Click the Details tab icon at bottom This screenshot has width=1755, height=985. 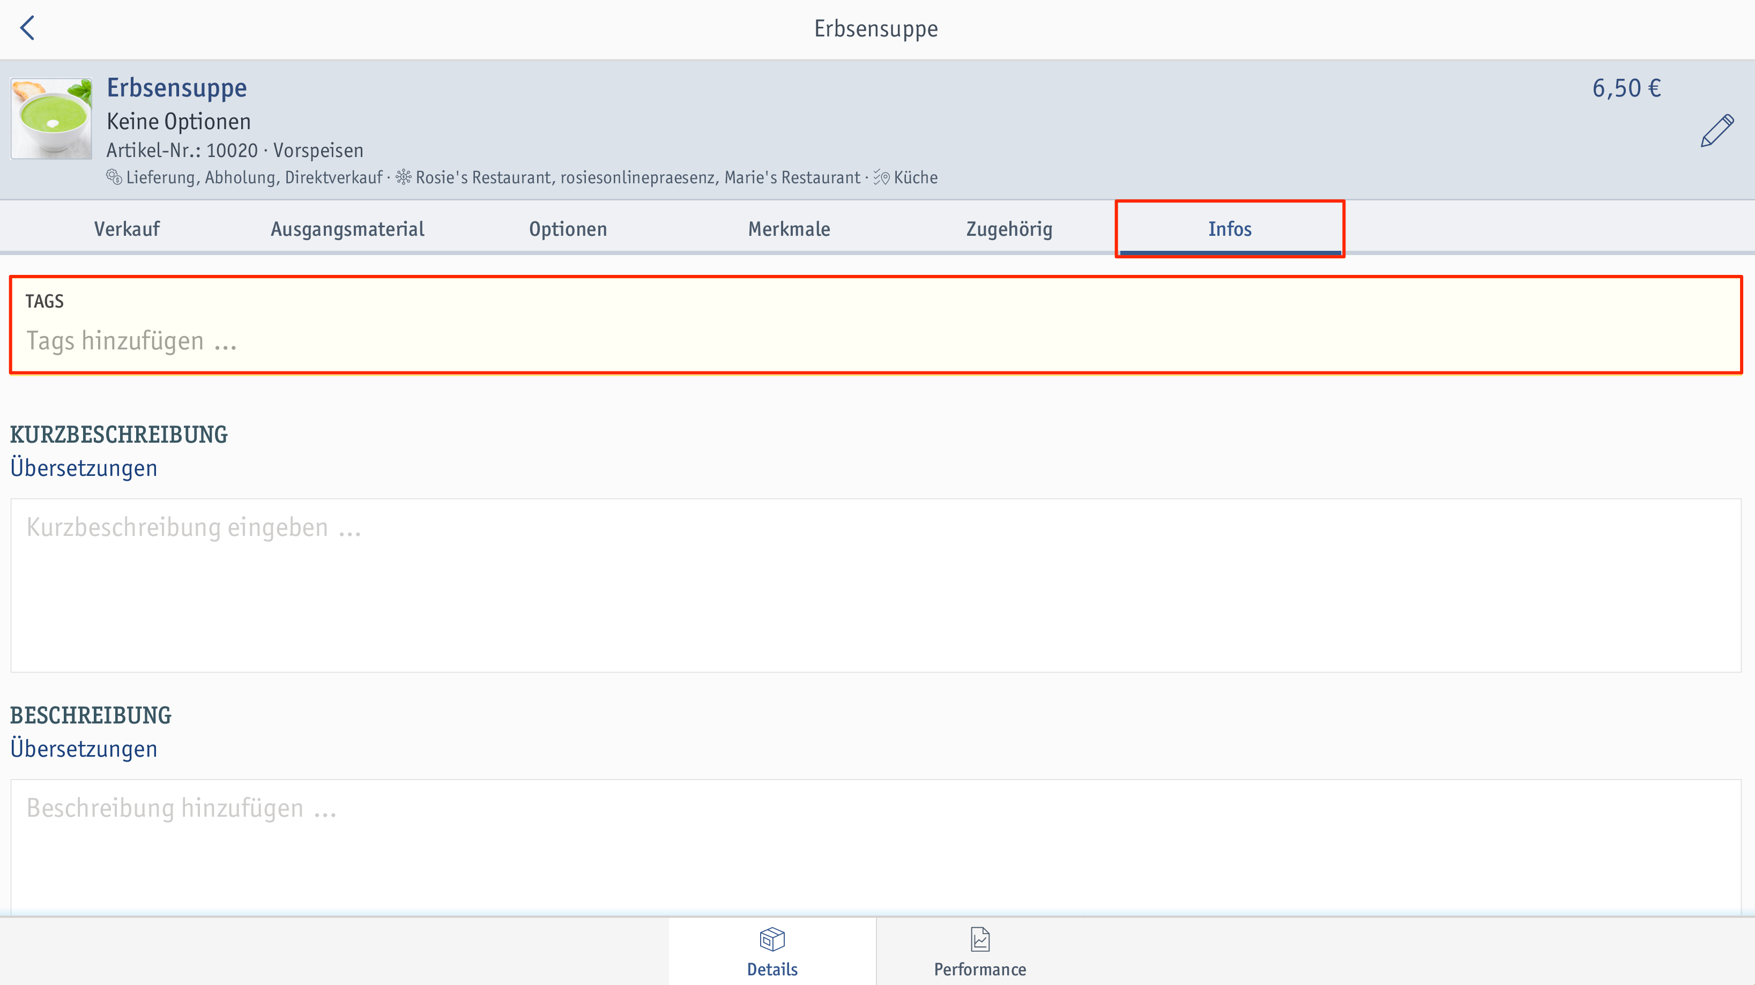[x=772, y=939]
